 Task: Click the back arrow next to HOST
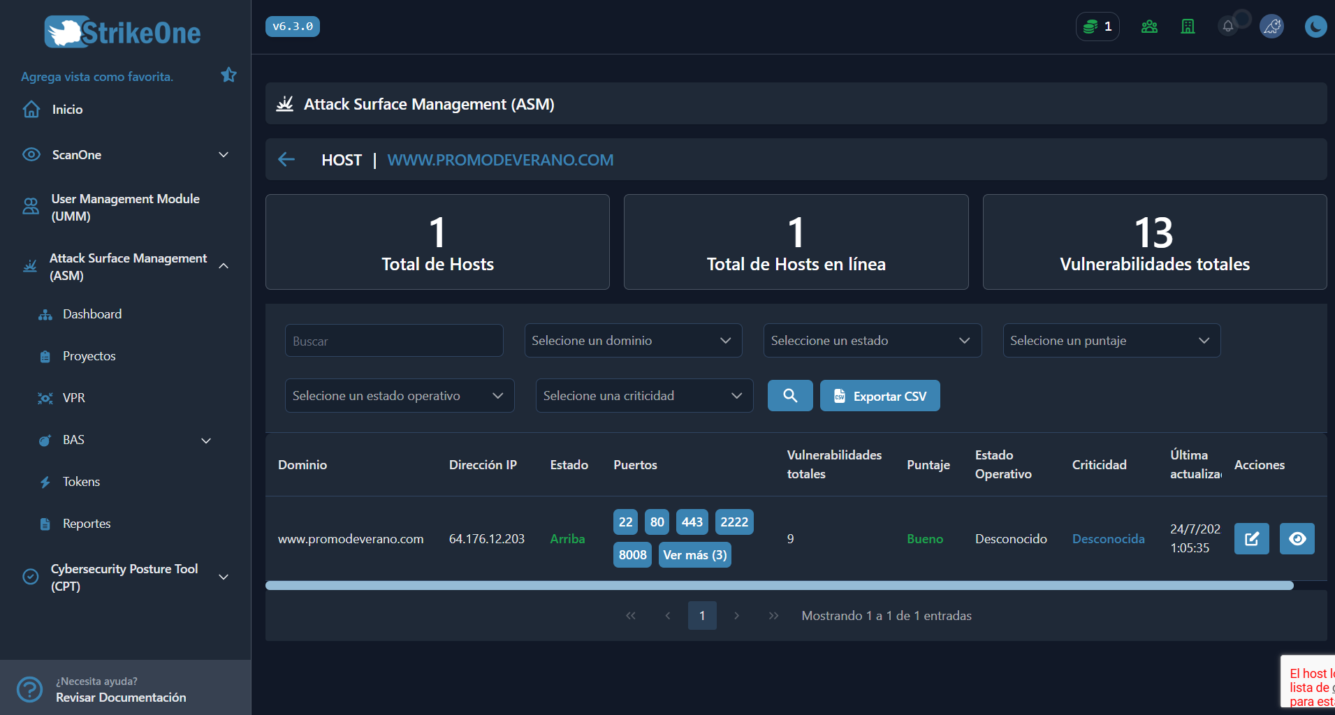coord(286,159)
